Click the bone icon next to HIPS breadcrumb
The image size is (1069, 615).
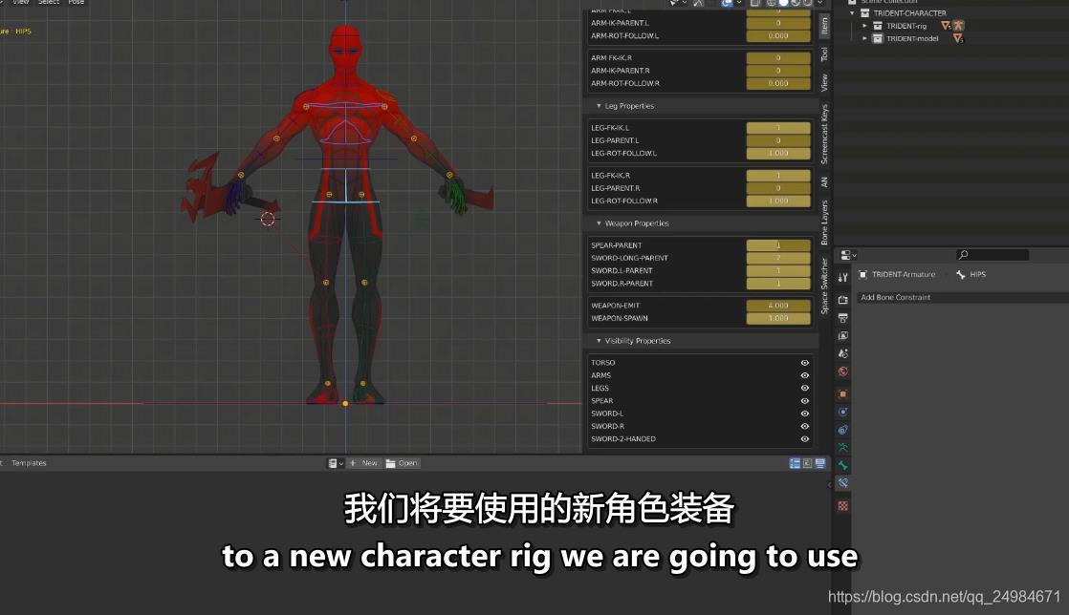click(x=961, y=274)
